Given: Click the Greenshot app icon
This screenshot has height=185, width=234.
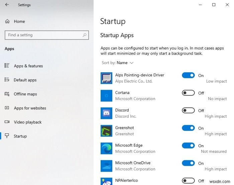Looking at the screenshot, I should (x=106, y=131).
